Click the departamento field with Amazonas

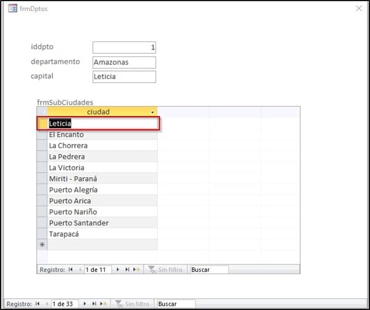pyautogui.click(x=124, y=62)
